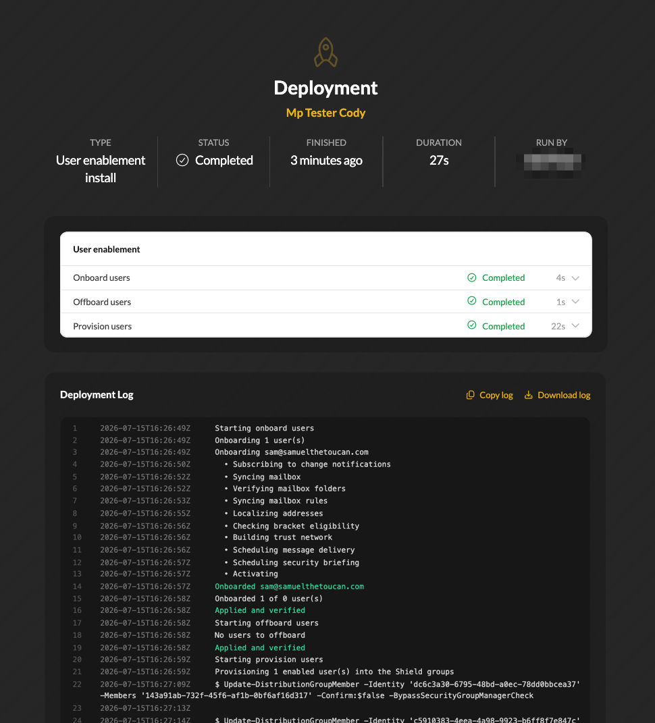This screenshot has width=655, height=723.
Task: Click log line 'Syncing mailbox' on line 5
Action: pyautogui.click(x=267, y=477)
